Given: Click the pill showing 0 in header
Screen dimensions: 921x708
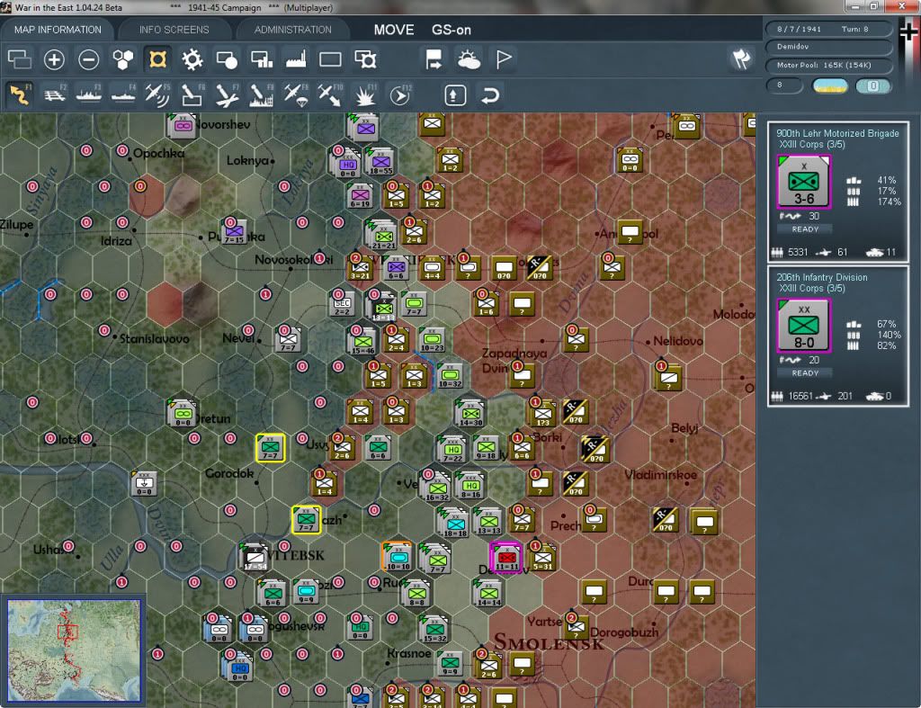Looking at the screenshot, I should [x=872, y=85].
